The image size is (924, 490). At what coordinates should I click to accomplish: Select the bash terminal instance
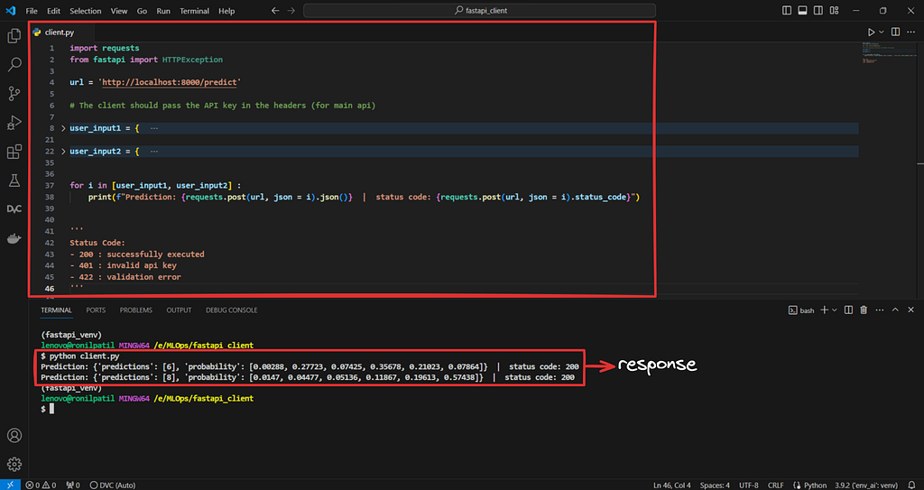click(801, 310)
